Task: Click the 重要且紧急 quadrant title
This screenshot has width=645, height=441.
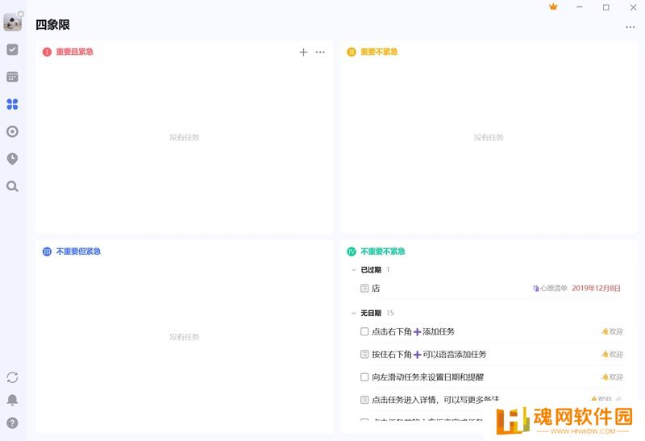Action: [x=74, y=52]
